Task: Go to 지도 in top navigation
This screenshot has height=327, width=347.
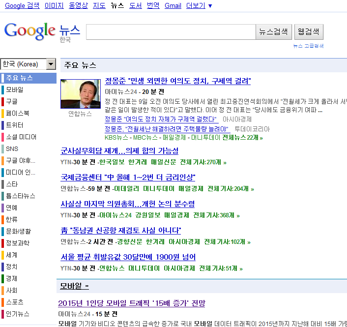Action: coord(99,5)
